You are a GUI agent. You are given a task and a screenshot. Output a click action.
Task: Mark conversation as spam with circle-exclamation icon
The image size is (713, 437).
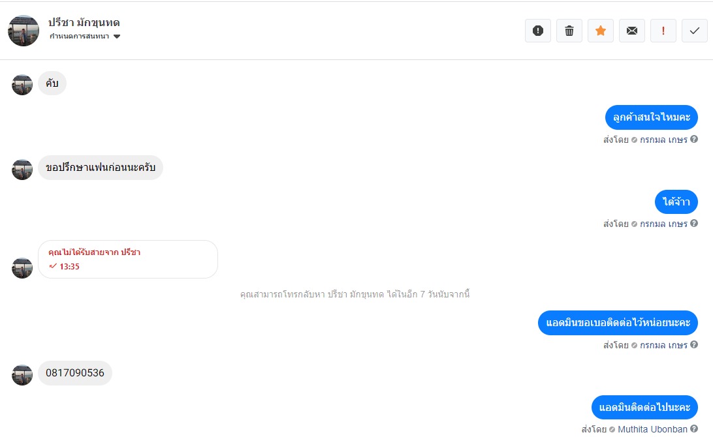538,31
